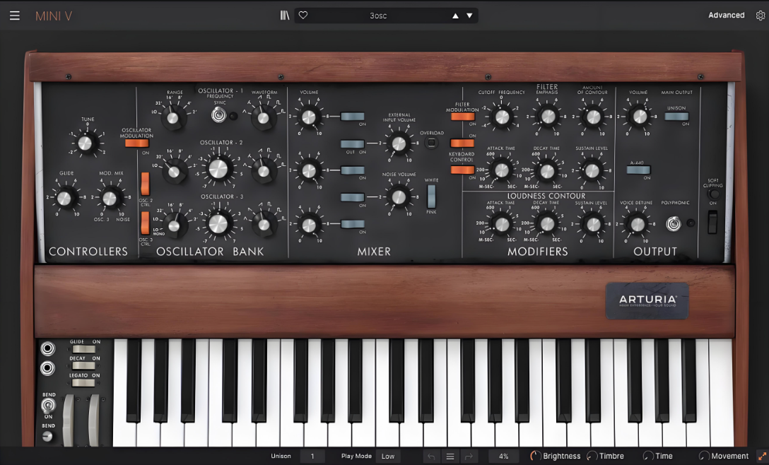The width and height of the screenshot is (769, 465).
Task: Click the Oscillator 1 Waveform knob
Action: [x=264, y=118]
